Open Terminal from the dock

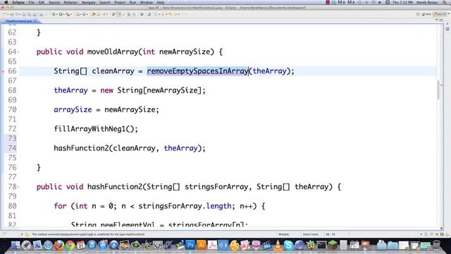[321, 245]
